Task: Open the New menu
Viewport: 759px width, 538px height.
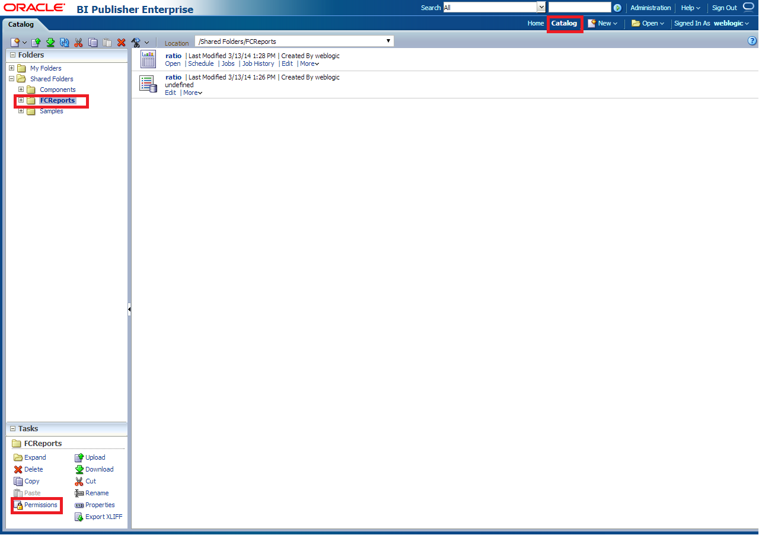Action: point(602,23)
